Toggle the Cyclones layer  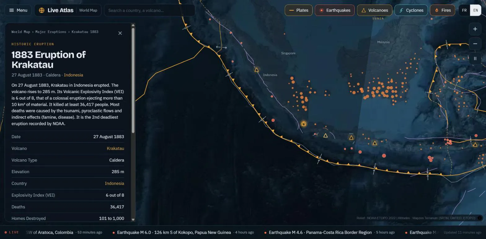click(411, 10)
